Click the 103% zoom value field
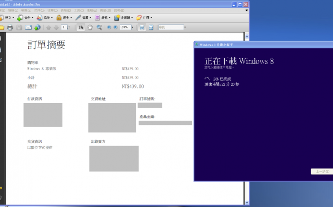Viewport: 333px width, 207px height. 125,27
